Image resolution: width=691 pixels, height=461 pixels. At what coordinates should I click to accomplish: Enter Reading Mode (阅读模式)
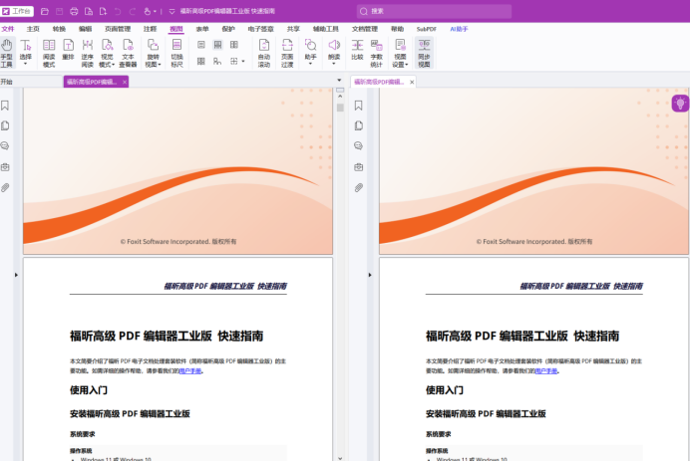[x=49, y=53]
